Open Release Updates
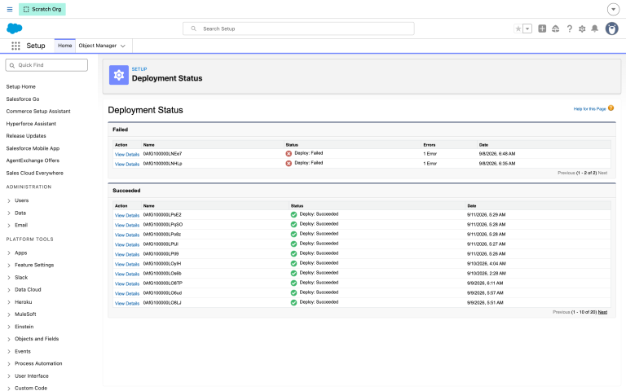626x391 pixels. [x=26, y=136]
